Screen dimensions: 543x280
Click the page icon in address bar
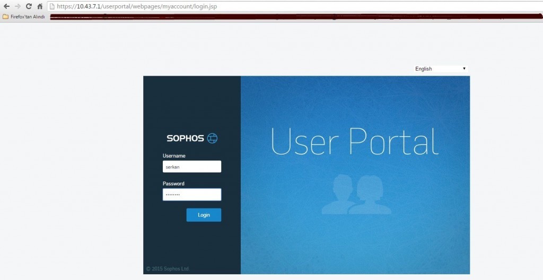click(52, 6)
